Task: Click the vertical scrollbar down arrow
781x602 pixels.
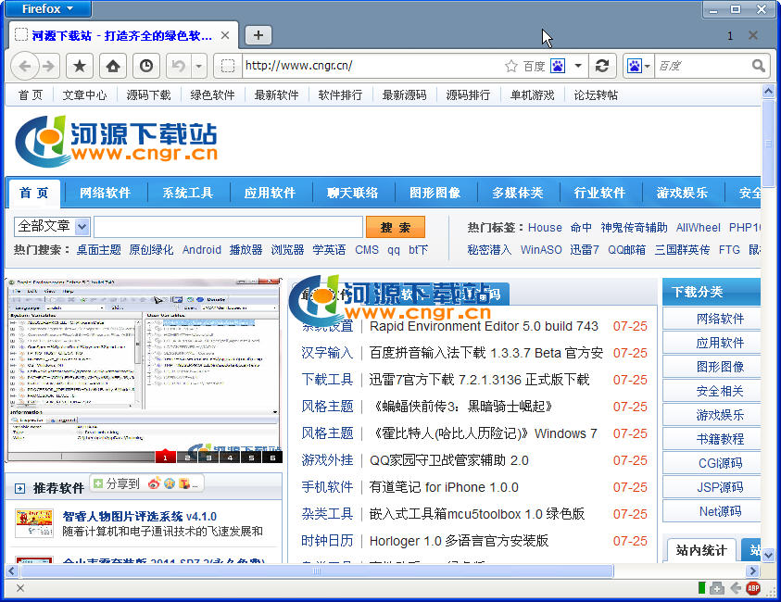Action: [x=768, y=555]
